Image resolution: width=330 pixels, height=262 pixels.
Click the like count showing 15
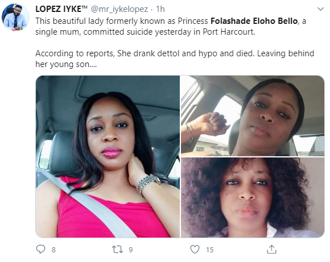(209, 250)
